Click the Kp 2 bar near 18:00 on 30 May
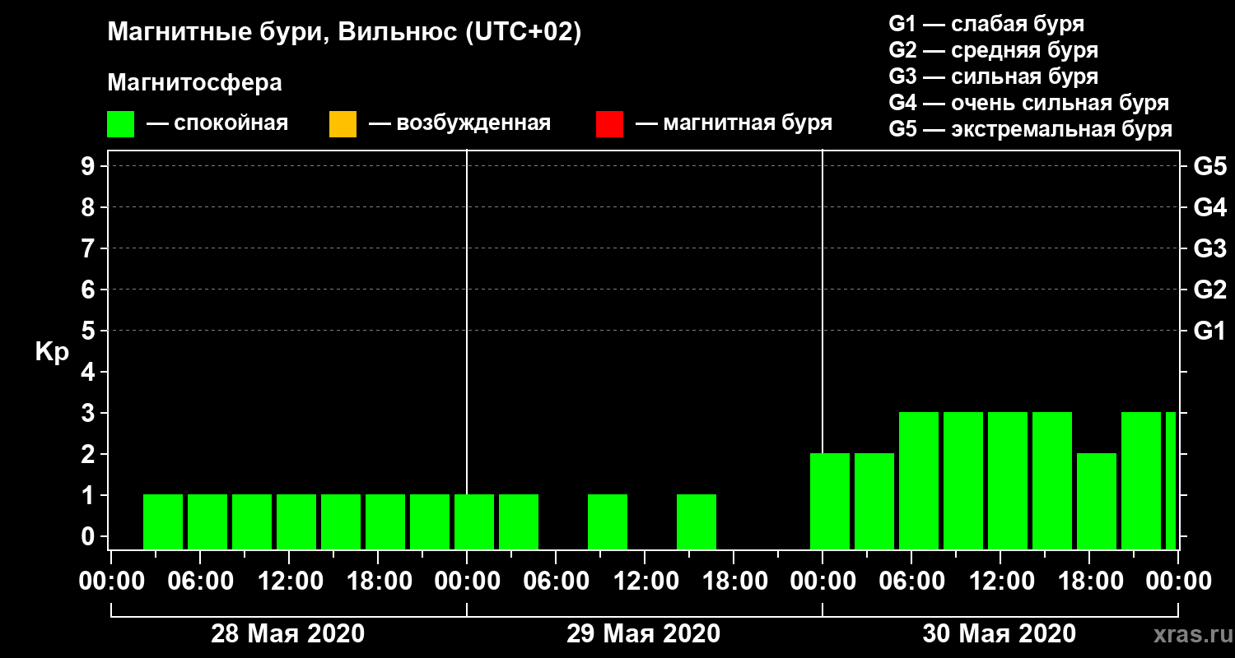 [x=1097, y=501]
